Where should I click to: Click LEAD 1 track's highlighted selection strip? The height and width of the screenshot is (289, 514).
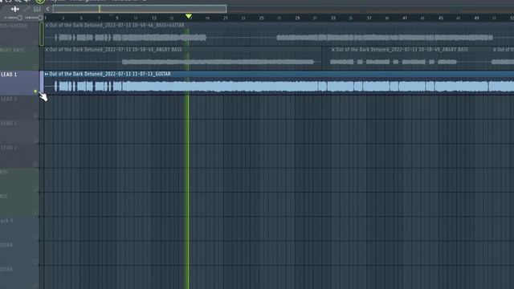pos(42,83)
